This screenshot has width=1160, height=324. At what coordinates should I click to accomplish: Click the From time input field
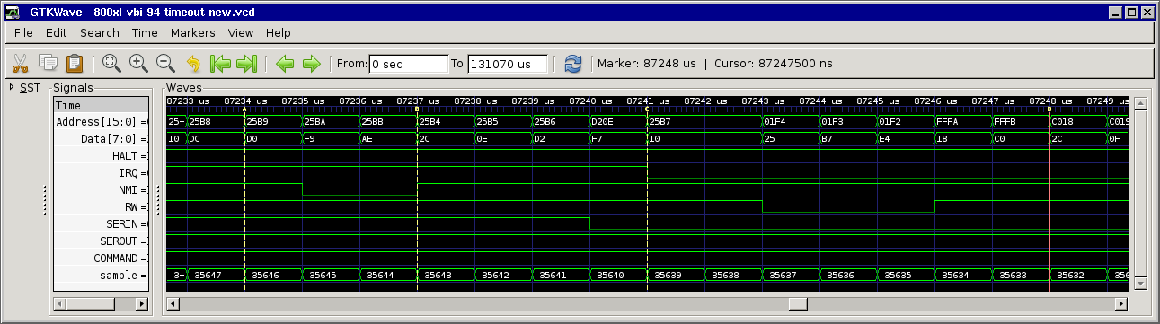pos(408,64)
